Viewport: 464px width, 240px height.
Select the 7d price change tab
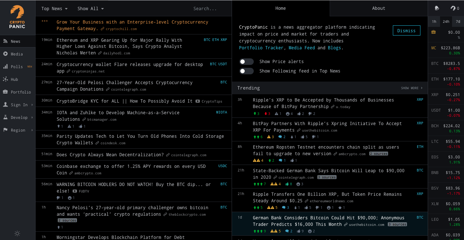[458, 22]
